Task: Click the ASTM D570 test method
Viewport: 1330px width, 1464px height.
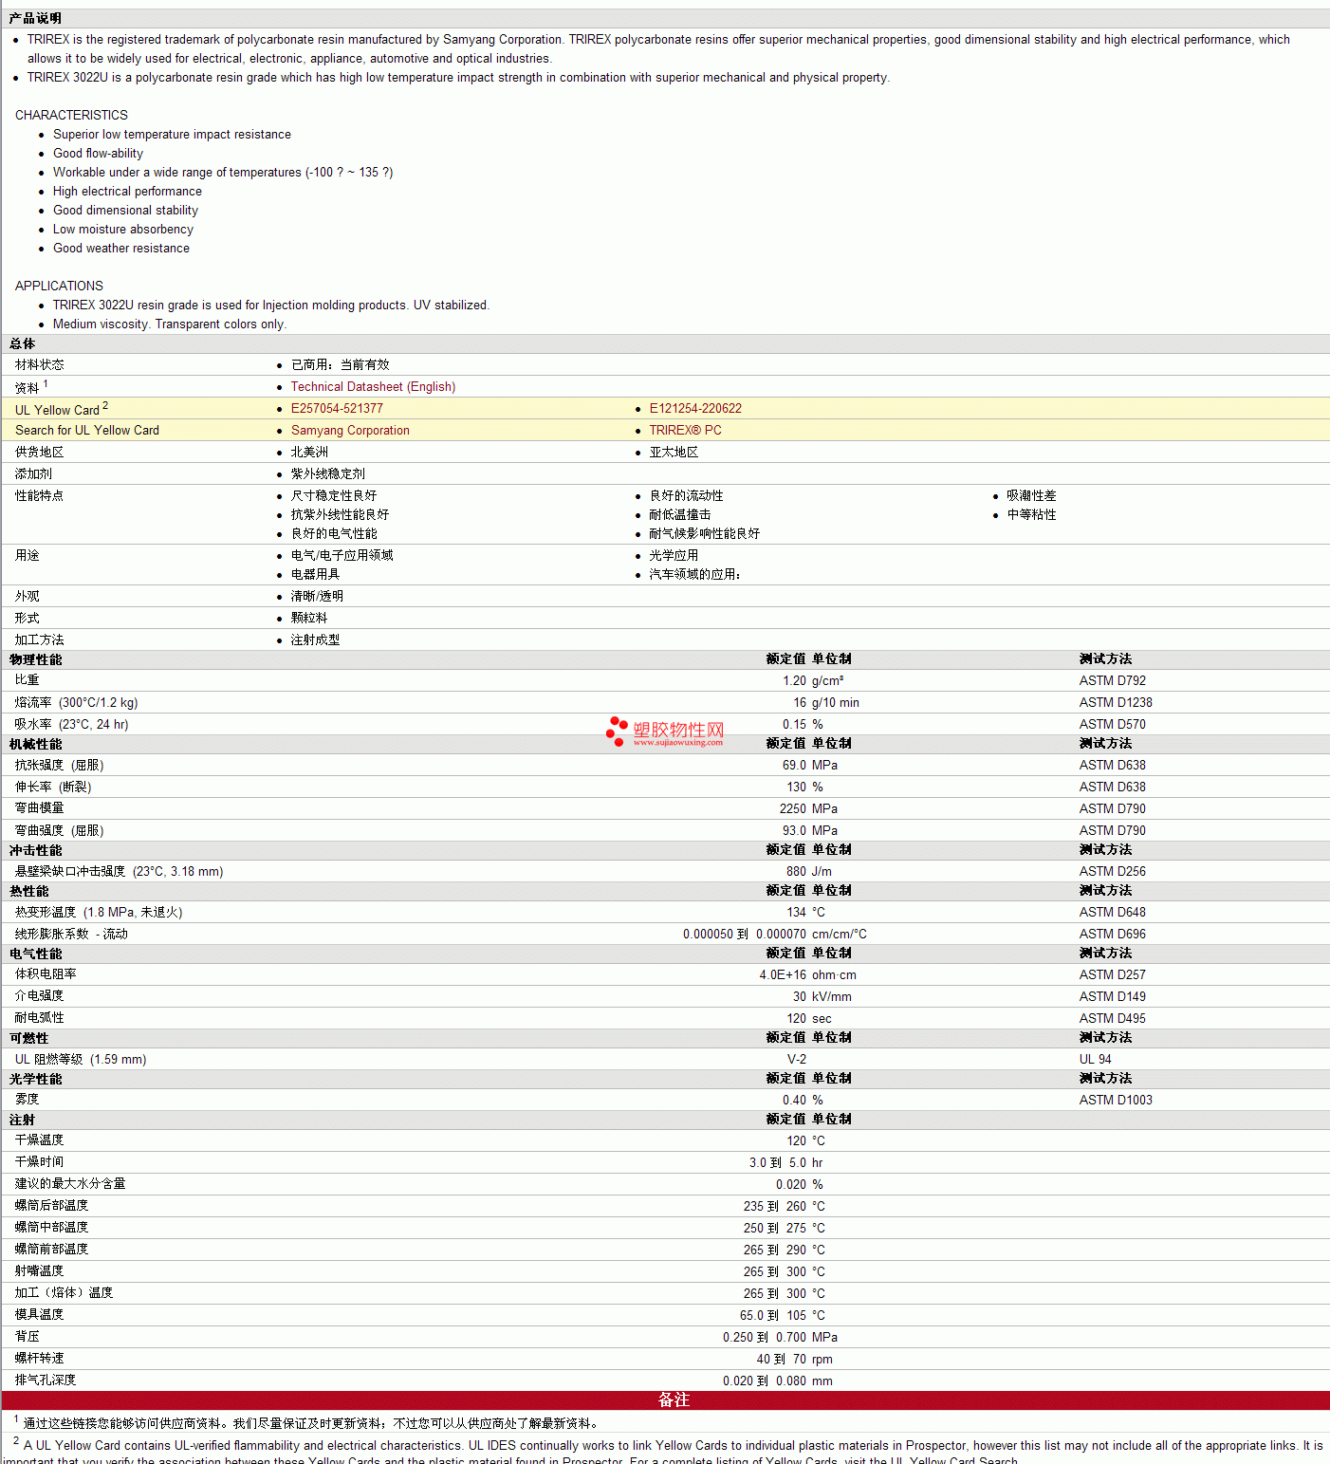Action: [1112, 725]
